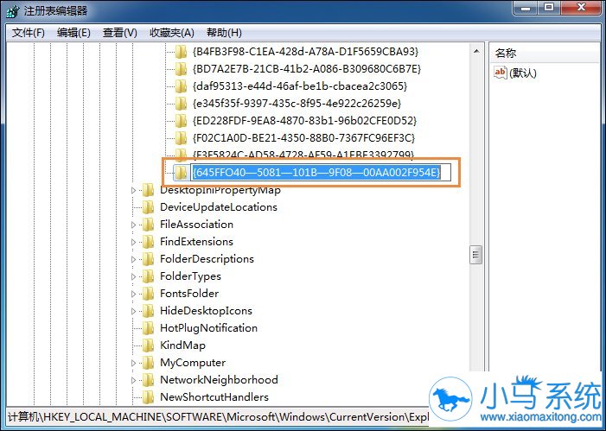Expand the FileAssociation key
This screenshot has height=431, width=606.
tap(133, 225)
